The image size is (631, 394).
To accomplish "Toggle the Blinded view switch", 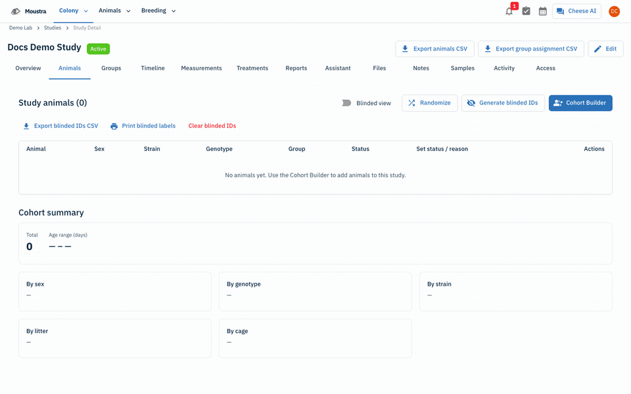I will [344, 103].
